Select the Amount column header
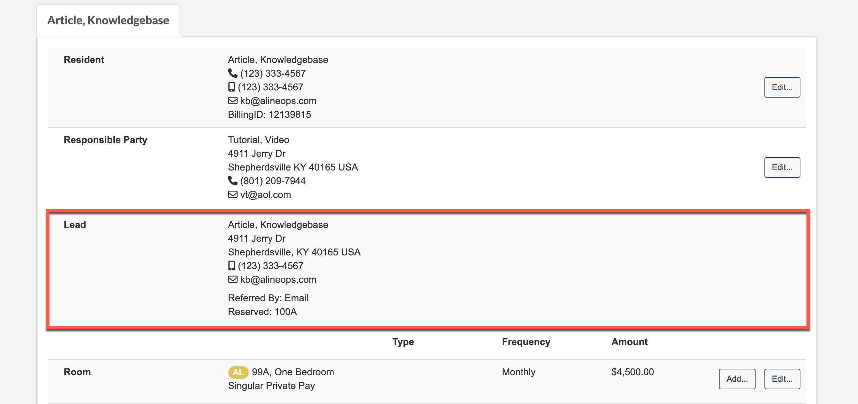Viewport: 858px width, 404px height. pyautogui.click(x=629, y=342)
